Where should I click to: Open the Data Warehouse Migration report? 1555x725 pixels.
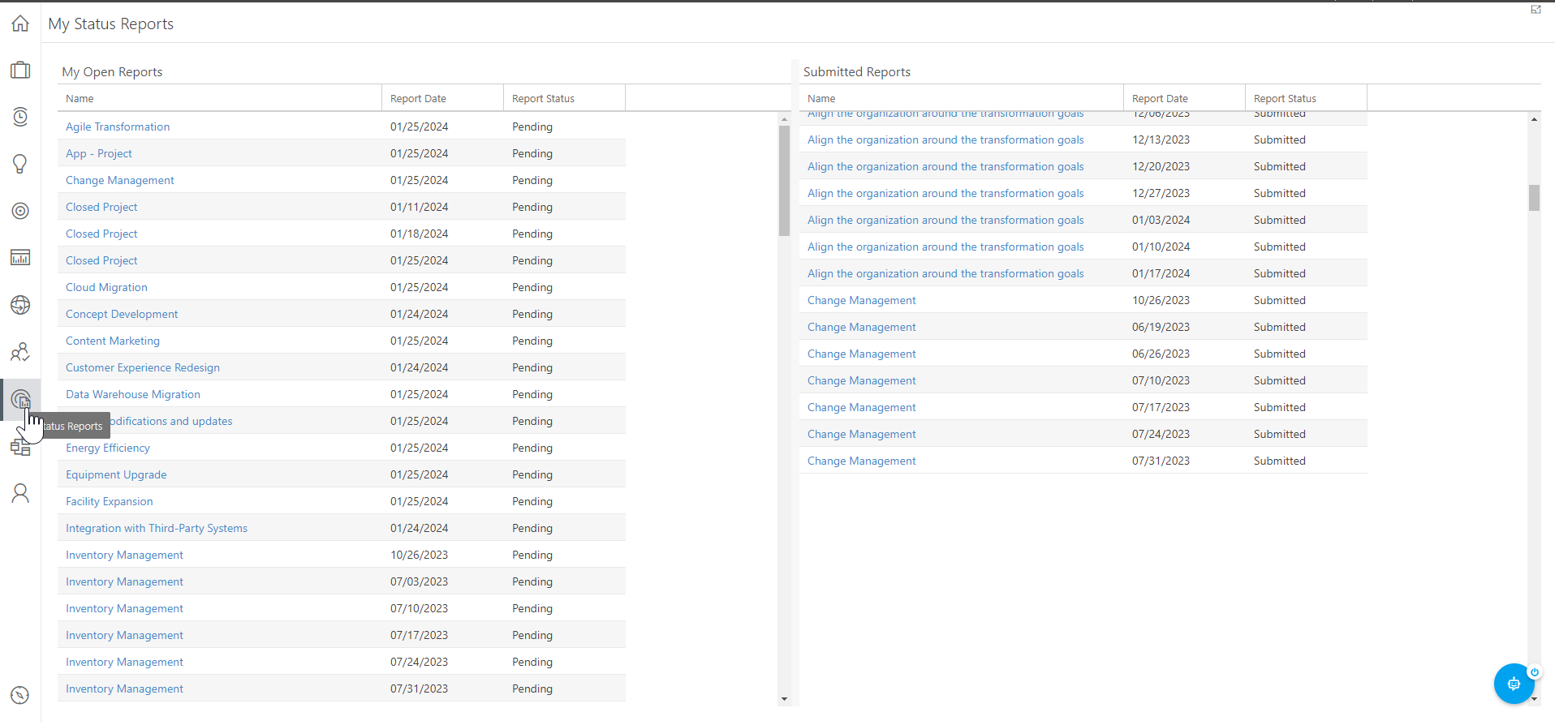pos(133,394)
